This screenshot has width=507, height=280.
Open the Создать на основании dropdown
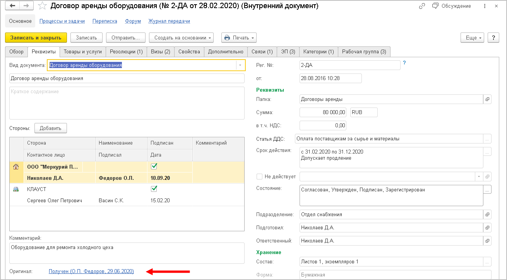click(x=181, y=38)
